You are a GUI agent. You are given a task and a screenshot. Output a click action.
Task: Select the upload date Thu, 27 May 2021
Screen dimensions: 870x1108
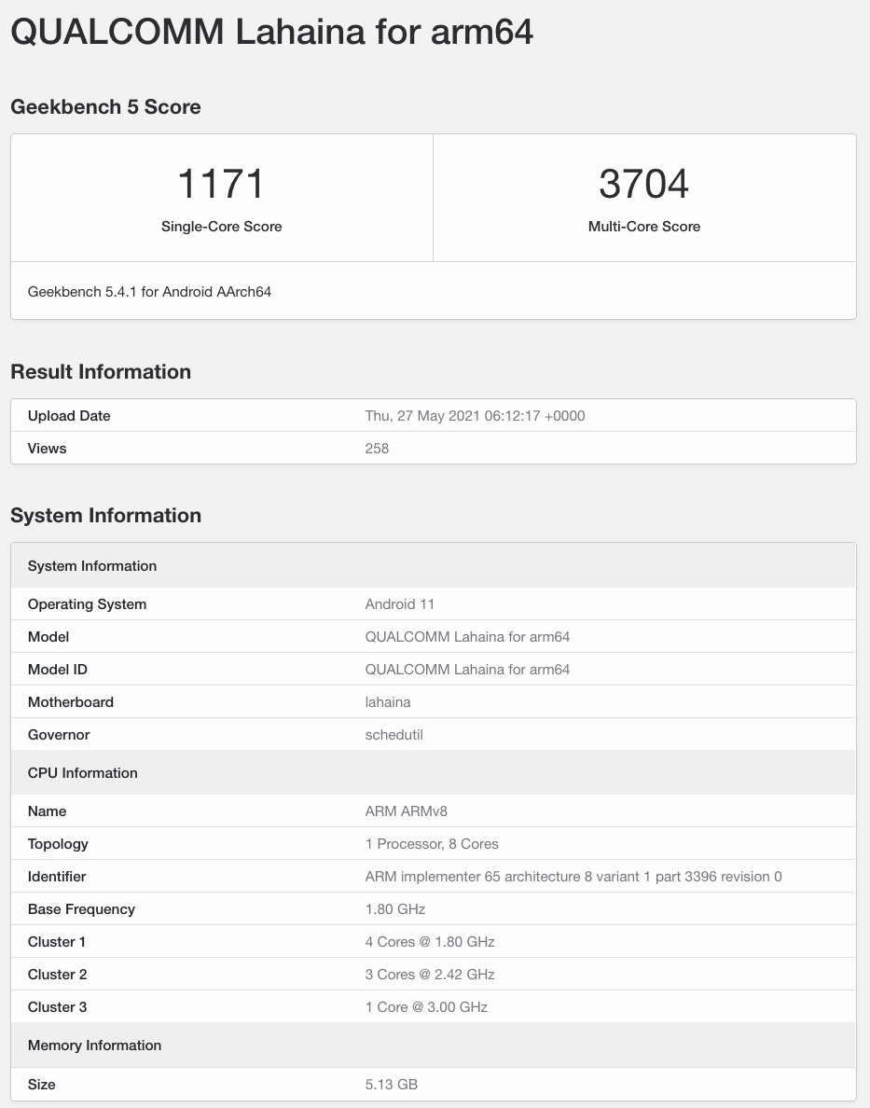click(475, 416)
